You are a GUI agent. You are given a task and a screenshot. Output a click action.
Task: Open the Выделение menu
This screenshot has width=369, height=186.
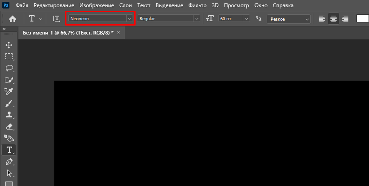[169, 5]
